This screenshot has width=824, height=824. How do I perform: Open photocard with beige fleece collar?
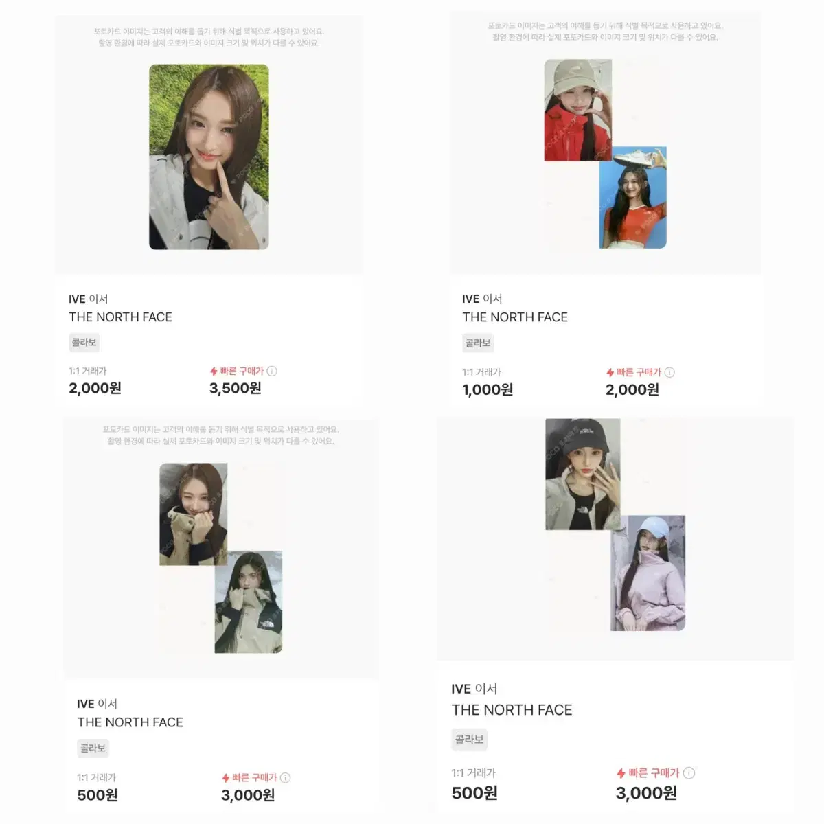click(x=194, y=514)
